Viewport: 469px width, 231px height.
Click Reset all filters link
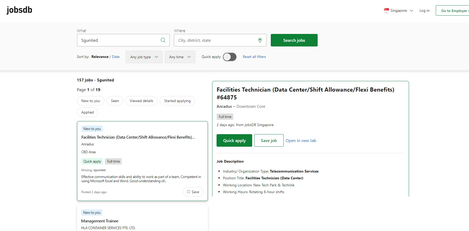coord(254,57)
